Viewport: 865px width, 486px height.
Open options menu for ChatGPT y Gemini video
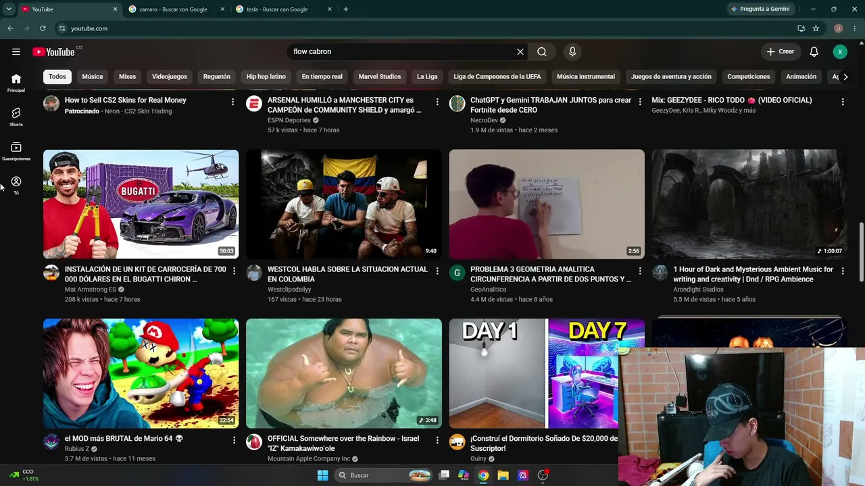[x=640, y=101]
